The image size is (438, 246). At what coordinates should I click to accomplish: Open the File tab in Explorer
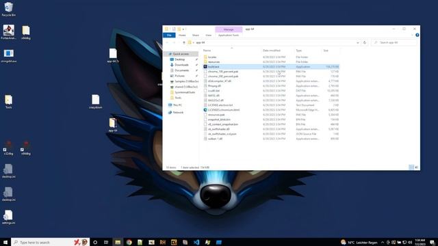click(169, 35)
